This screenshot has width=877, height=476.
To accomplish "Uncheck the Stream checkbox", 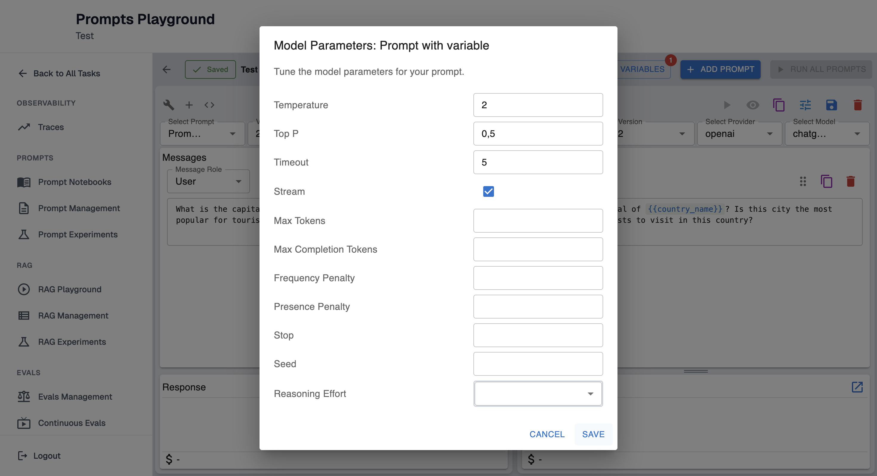I will [x=488, y=191].
